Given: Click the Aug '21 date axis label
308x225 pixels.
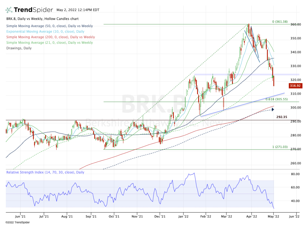Looking at the screenshot, I should pyautogui.click(x=67, y=217).
